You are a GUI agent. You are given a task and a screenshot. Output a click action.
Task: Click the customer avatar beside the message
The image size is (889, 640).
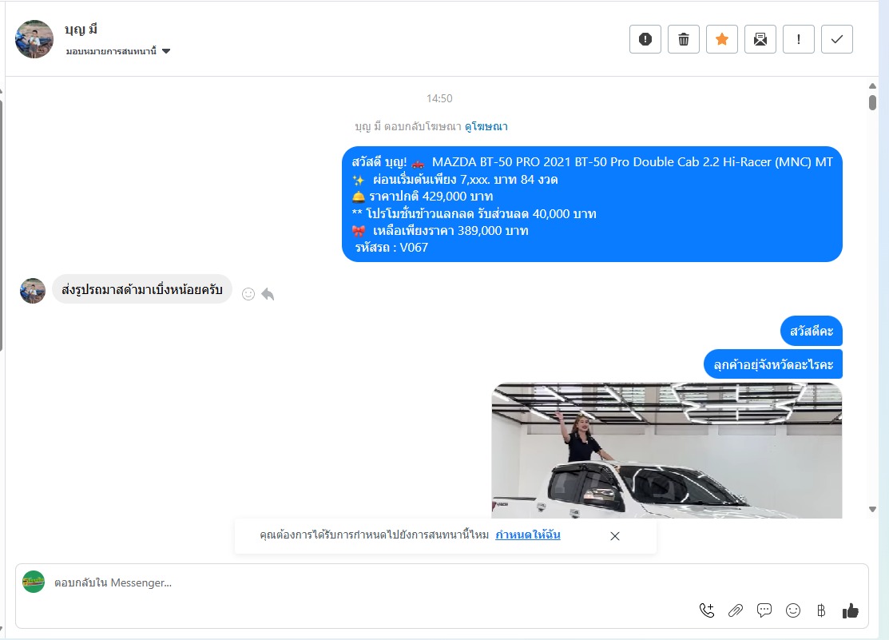[x=32, y=291]
